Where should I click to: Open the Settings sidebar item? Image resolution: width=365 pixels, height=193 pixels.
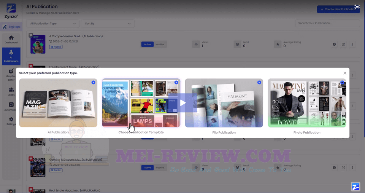11,121
